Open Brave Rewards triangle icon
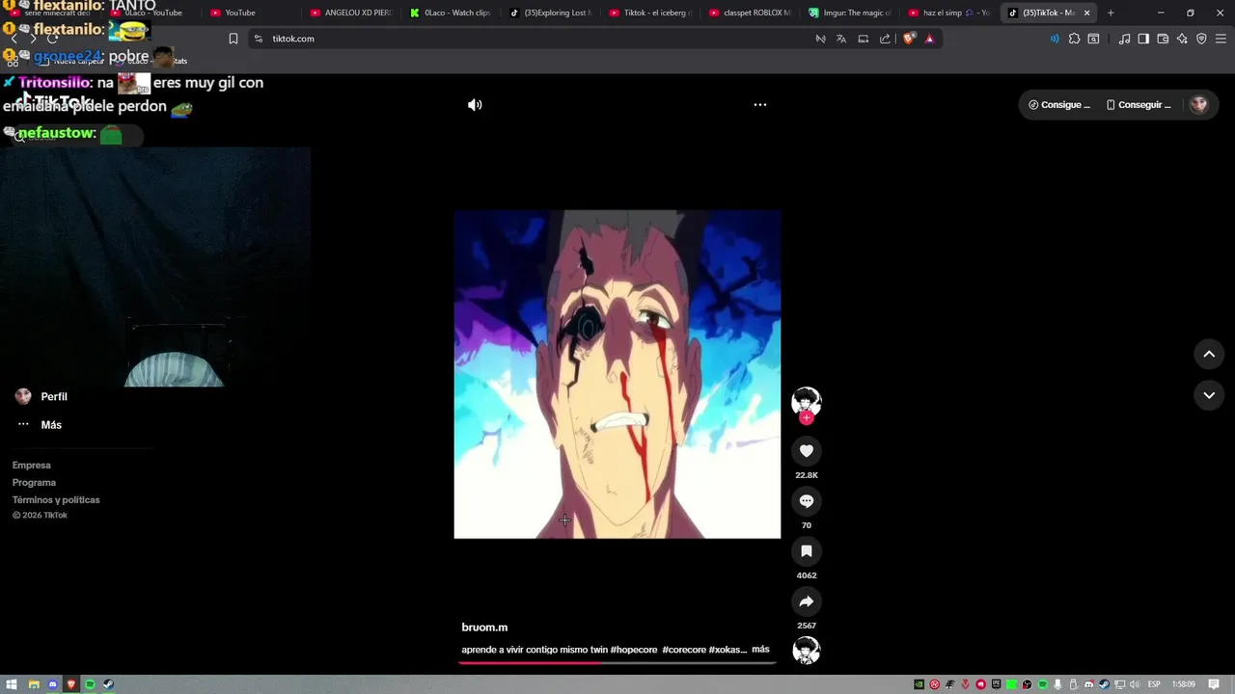The width and height of the screenshot is (1235, 694). [x=929, y=39]
